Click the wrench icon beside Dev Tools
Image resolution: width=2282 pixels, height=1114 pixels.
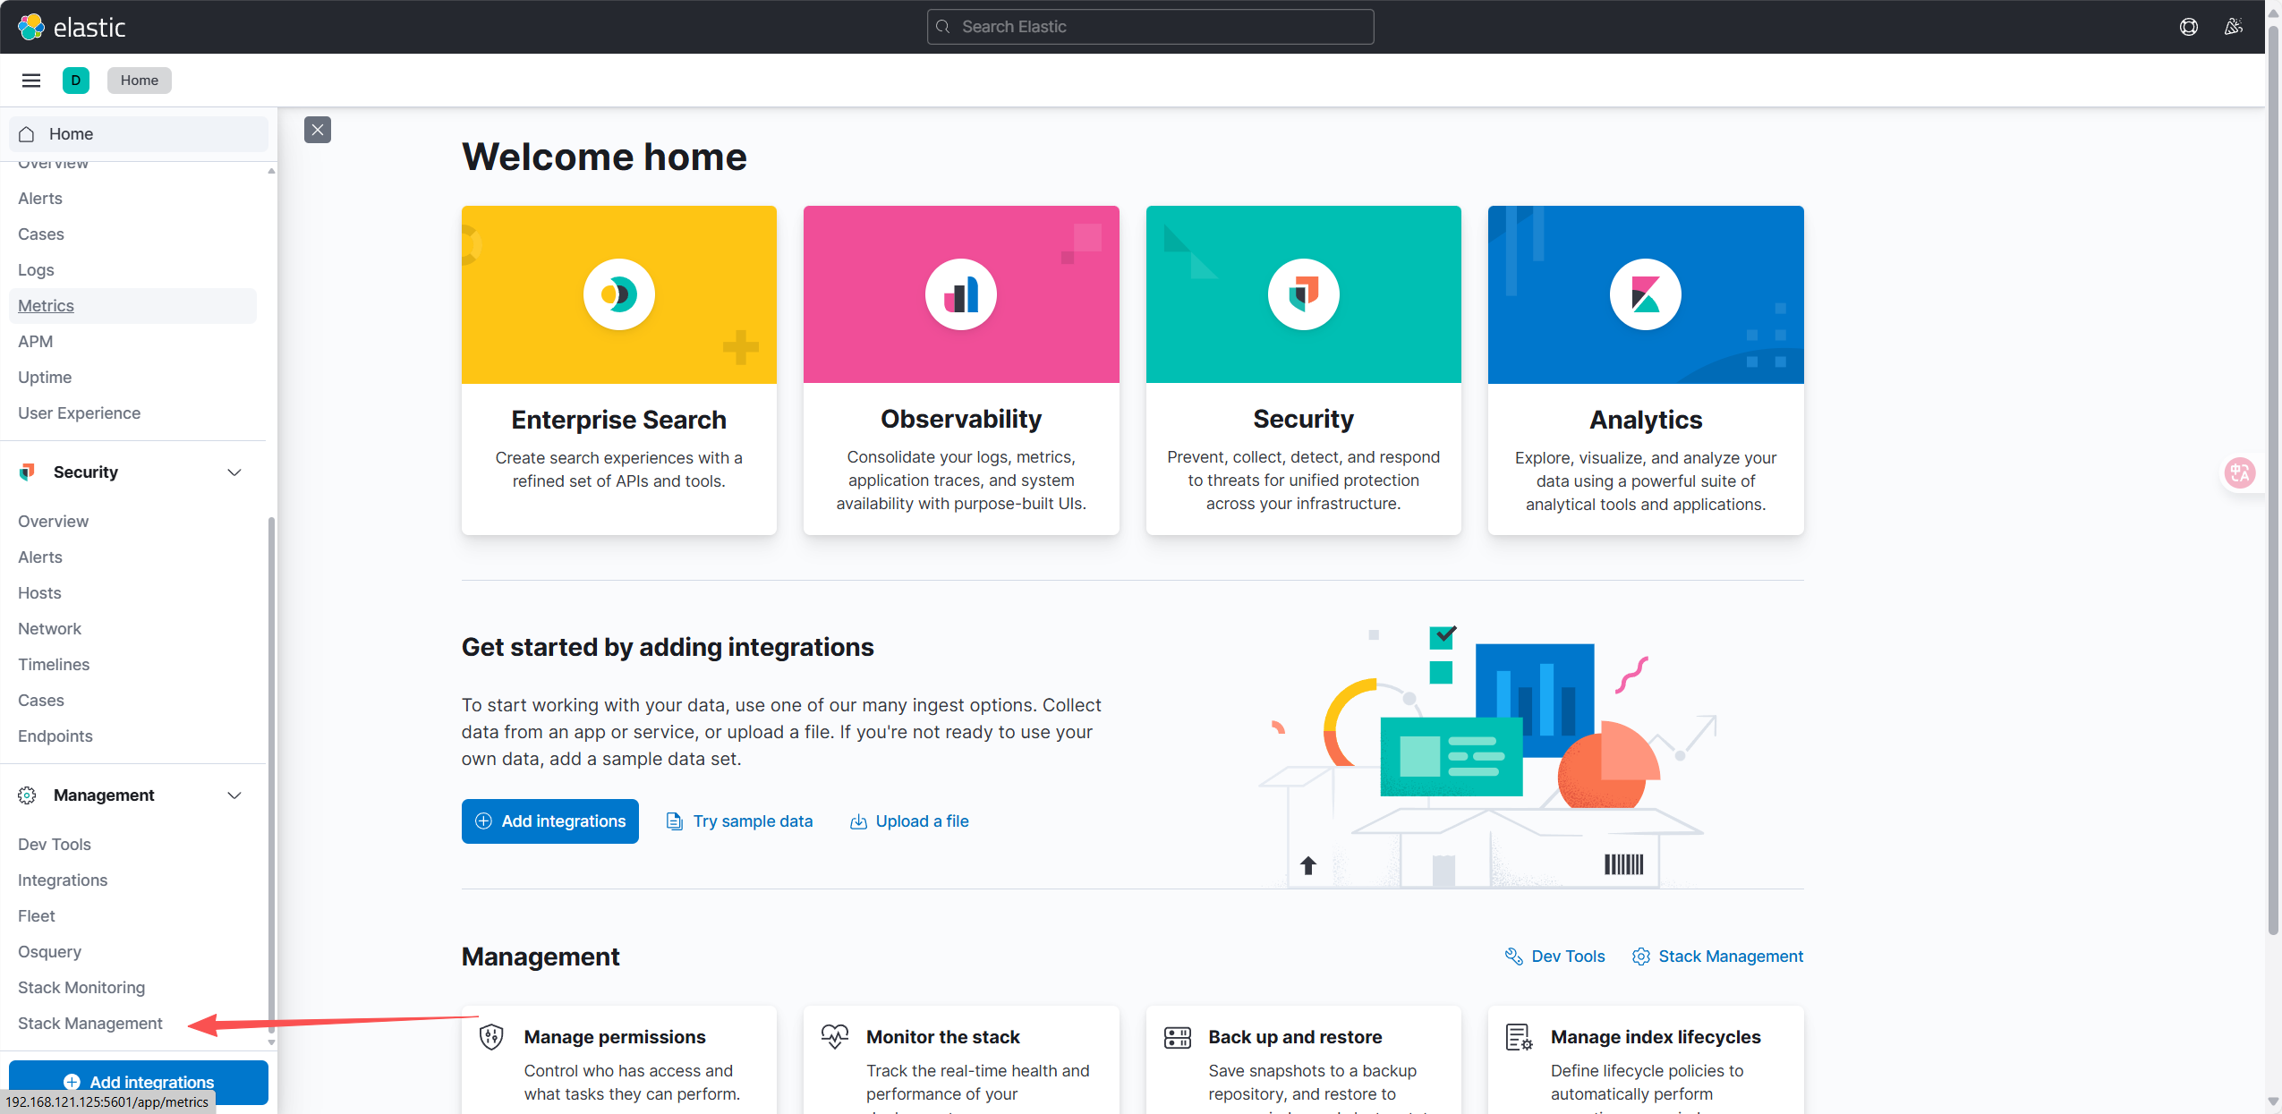tap(1513, 957)
